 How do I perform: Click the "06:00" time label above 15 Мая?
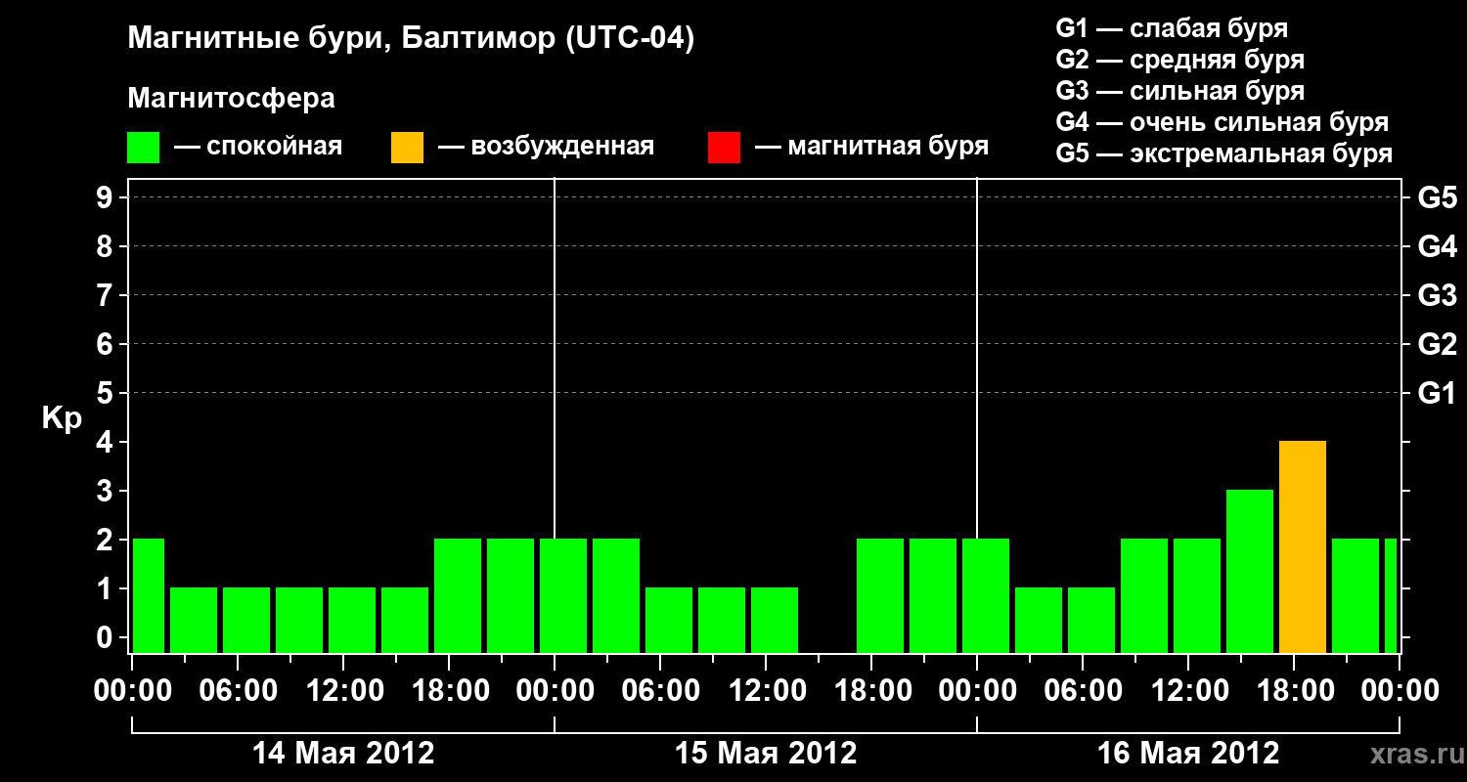pos(660,691)
